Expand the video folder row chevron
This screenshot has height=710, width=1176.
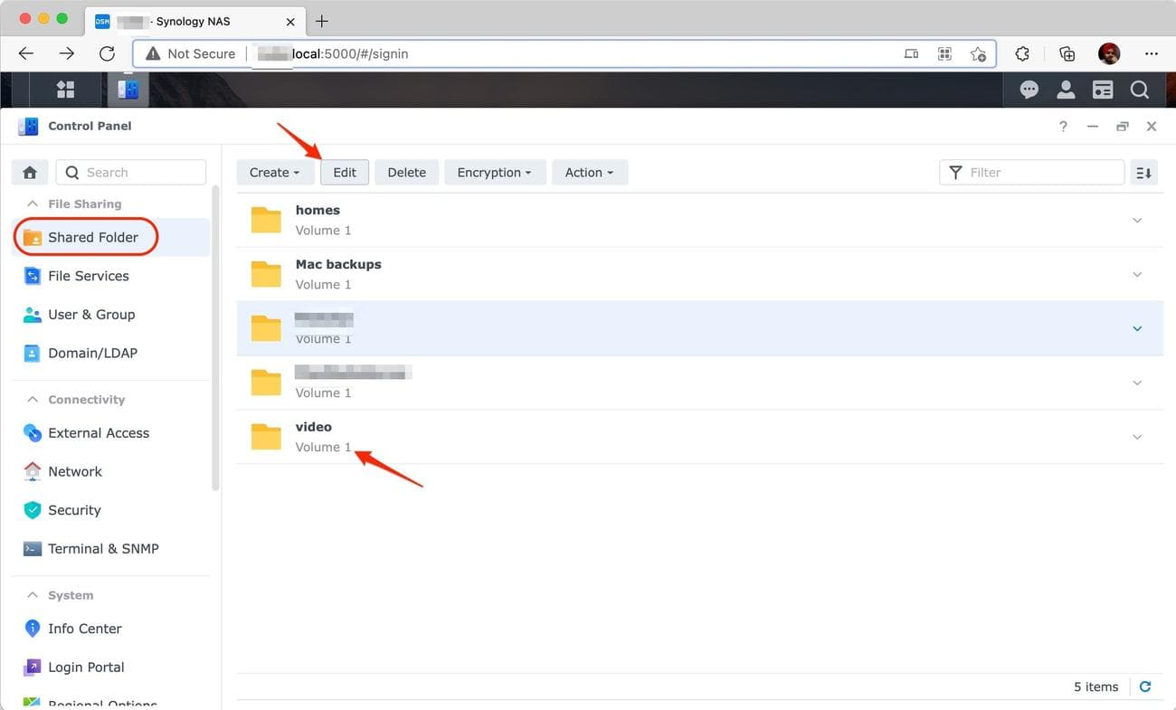coord(1137,437)
